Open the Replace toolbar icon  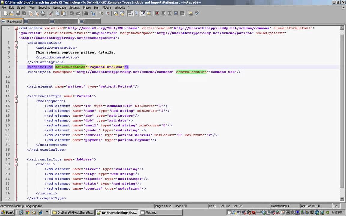[x=93, y=13]
